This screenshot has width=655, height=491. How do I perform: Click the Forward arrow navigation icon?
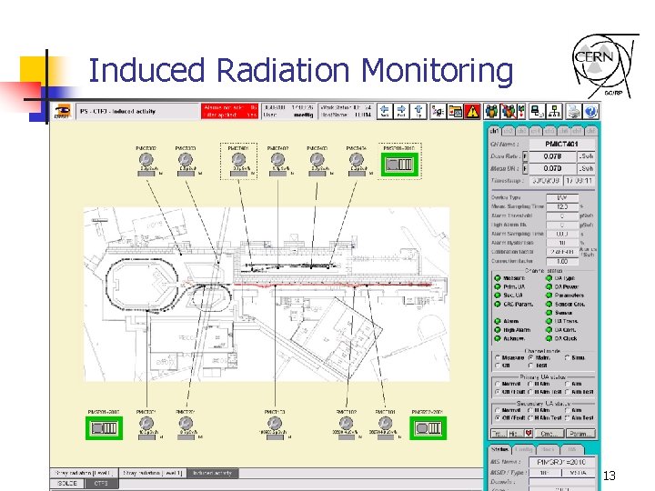tap(401, 112)
